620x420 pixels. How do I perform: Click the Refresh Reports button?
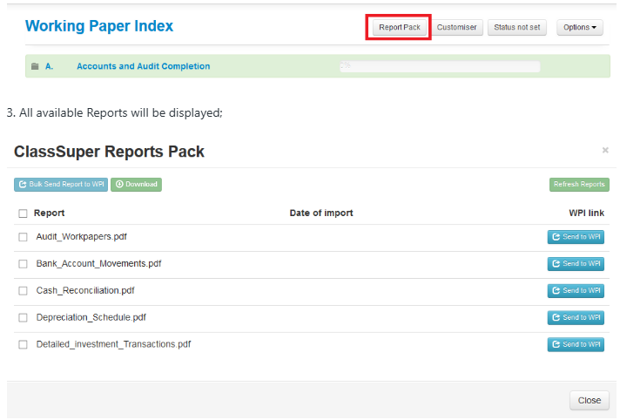579,185
